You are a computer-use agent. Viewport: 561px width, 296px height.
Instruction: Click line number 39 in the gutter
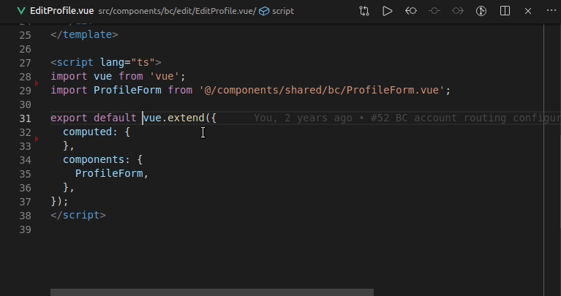click(25, 229)
